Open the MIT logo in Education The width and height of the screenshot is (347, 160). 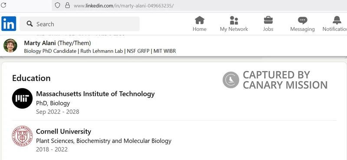pyautogui.click(x=22, y=99)
